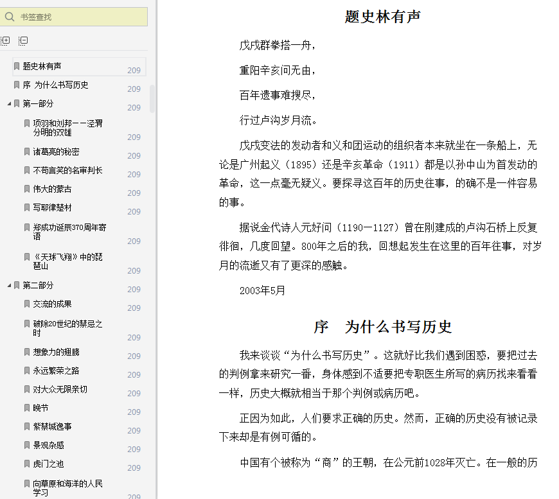The width and height of the screenshot is (559, 499).
Task: Collapse all bookmarks icon
Action: coord(23,40)
